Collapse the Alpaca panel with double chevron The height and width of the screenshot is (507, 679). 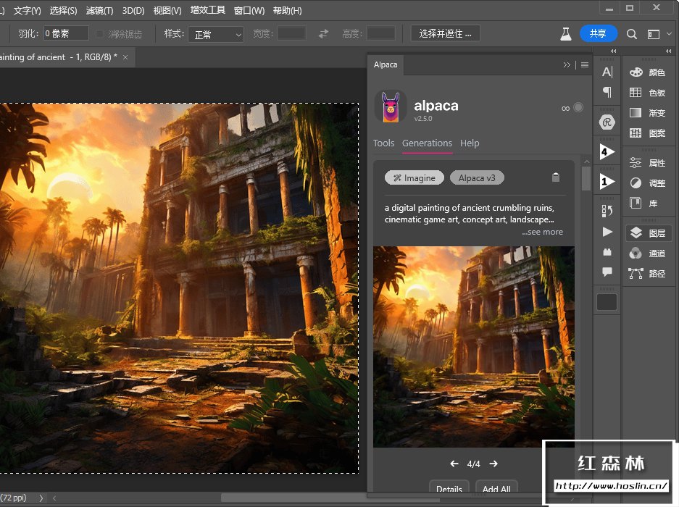tap(567, 65)
